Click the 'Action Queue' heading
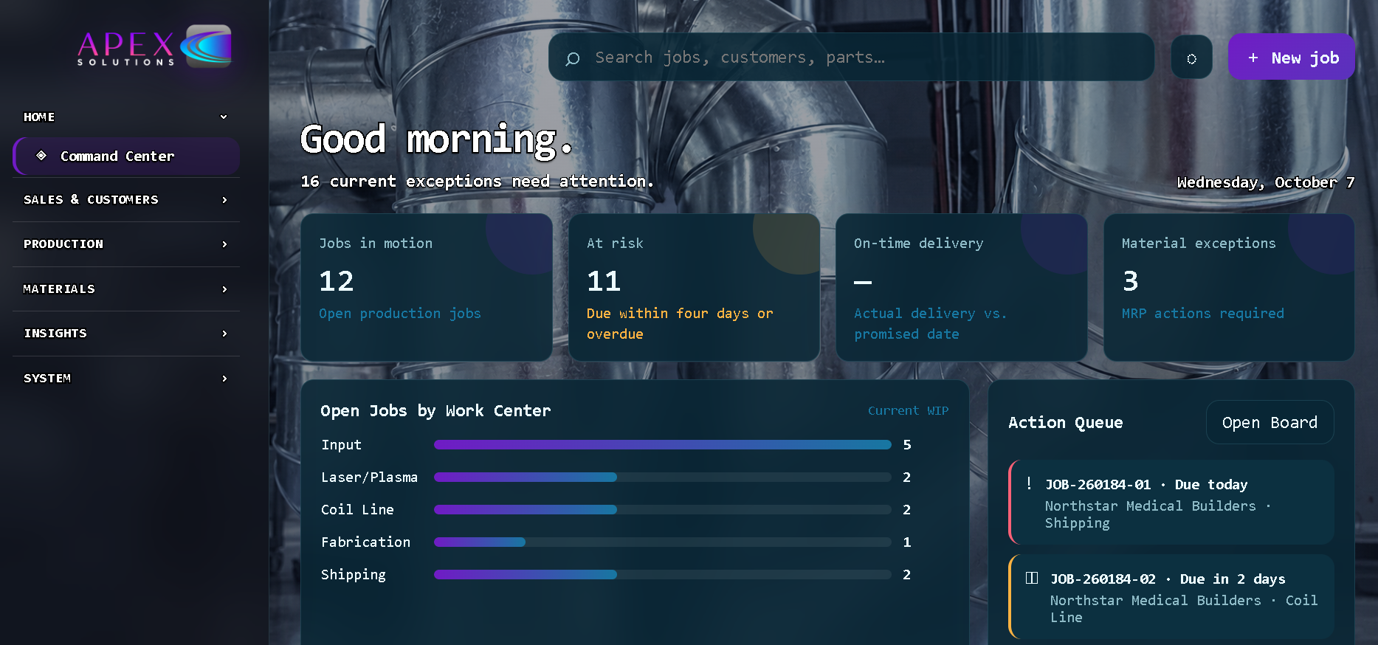The width and height of the screenshot is (1378, 645). tap(1065, 422)
